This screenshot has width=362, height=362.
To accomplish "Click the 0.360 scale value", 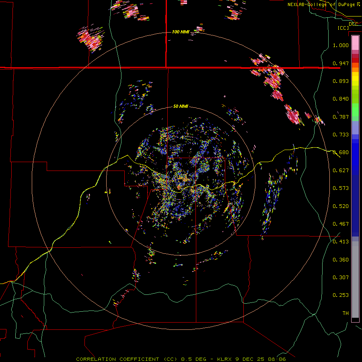I will coord(341,260).
